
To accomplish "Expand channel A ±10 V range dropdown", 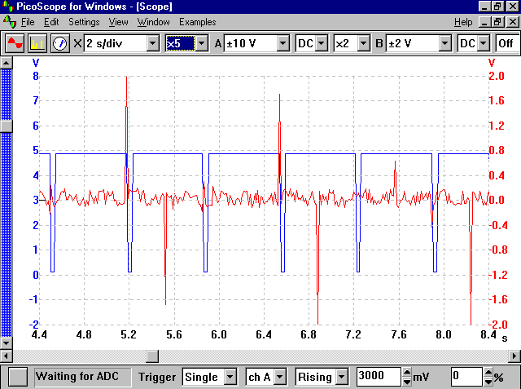I will coord(282,43).
